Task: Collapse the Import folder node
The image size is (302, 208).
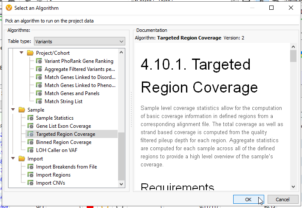Action: [13, 159]
